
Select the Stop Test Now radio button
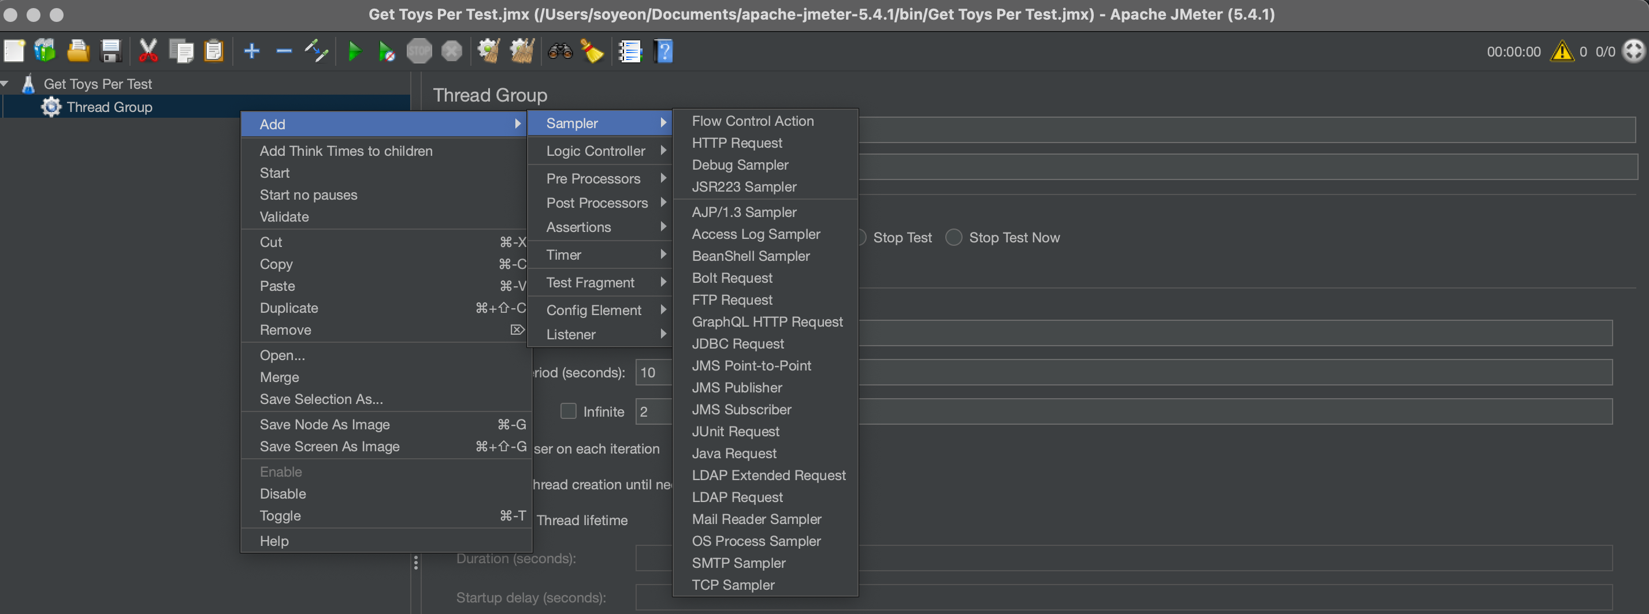click(954, 237)
